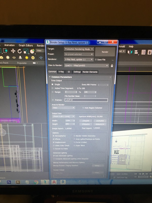
Task: Click the blue dotted grid icon
Action: 41,58
